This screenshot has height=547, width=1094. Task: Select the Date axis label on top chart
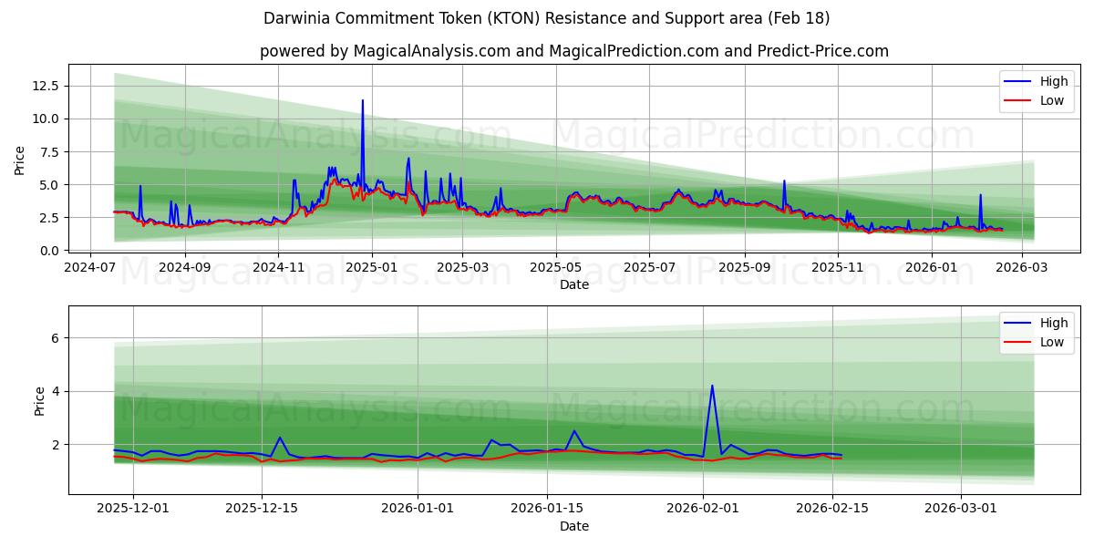pos(573,284)
